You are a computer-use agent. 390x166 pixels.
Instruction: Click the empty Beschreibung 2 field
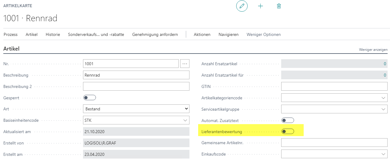pos(136,86)
